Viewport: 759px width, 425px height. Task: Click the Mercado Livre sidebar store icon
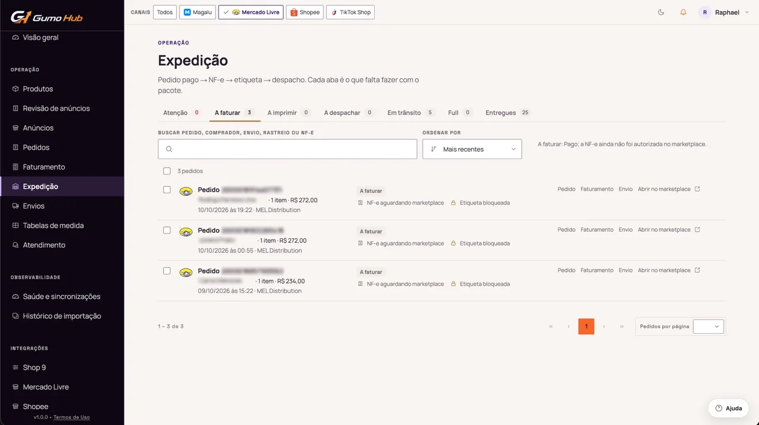tap(15, 387)
